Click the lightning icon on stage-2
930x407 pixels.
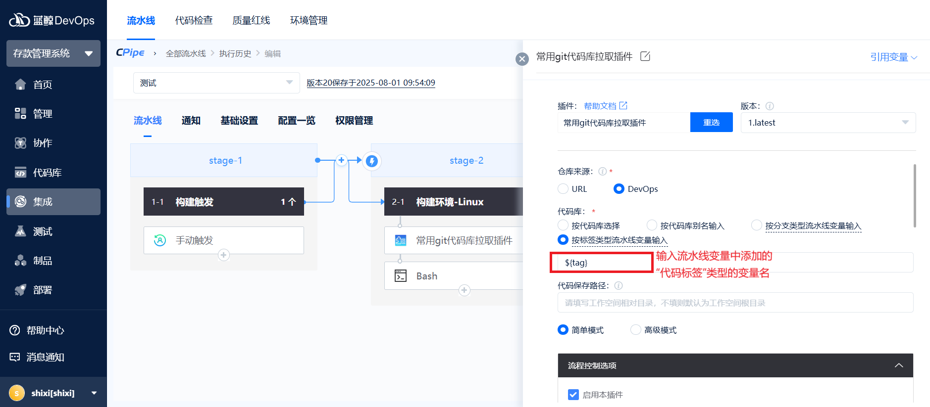(372, 161)
